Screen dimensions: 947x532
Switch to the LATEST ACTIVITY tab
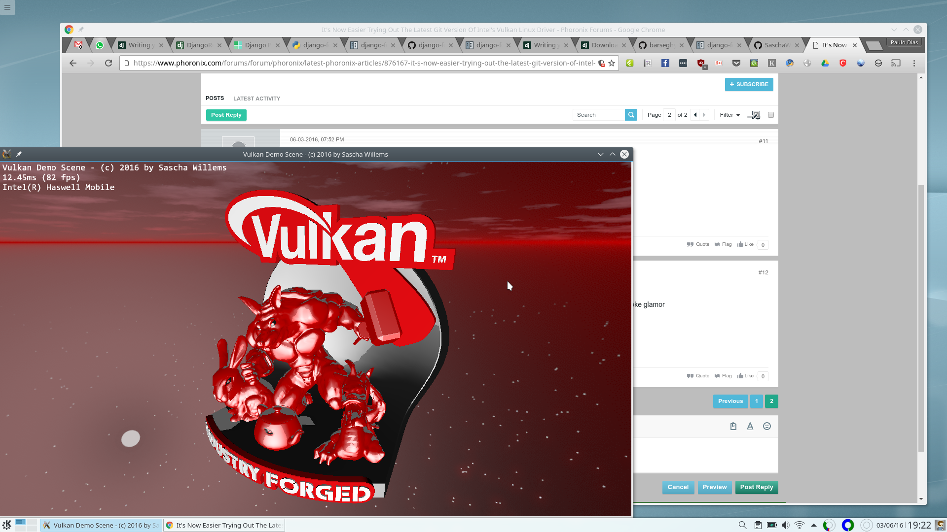coord(256,99)
